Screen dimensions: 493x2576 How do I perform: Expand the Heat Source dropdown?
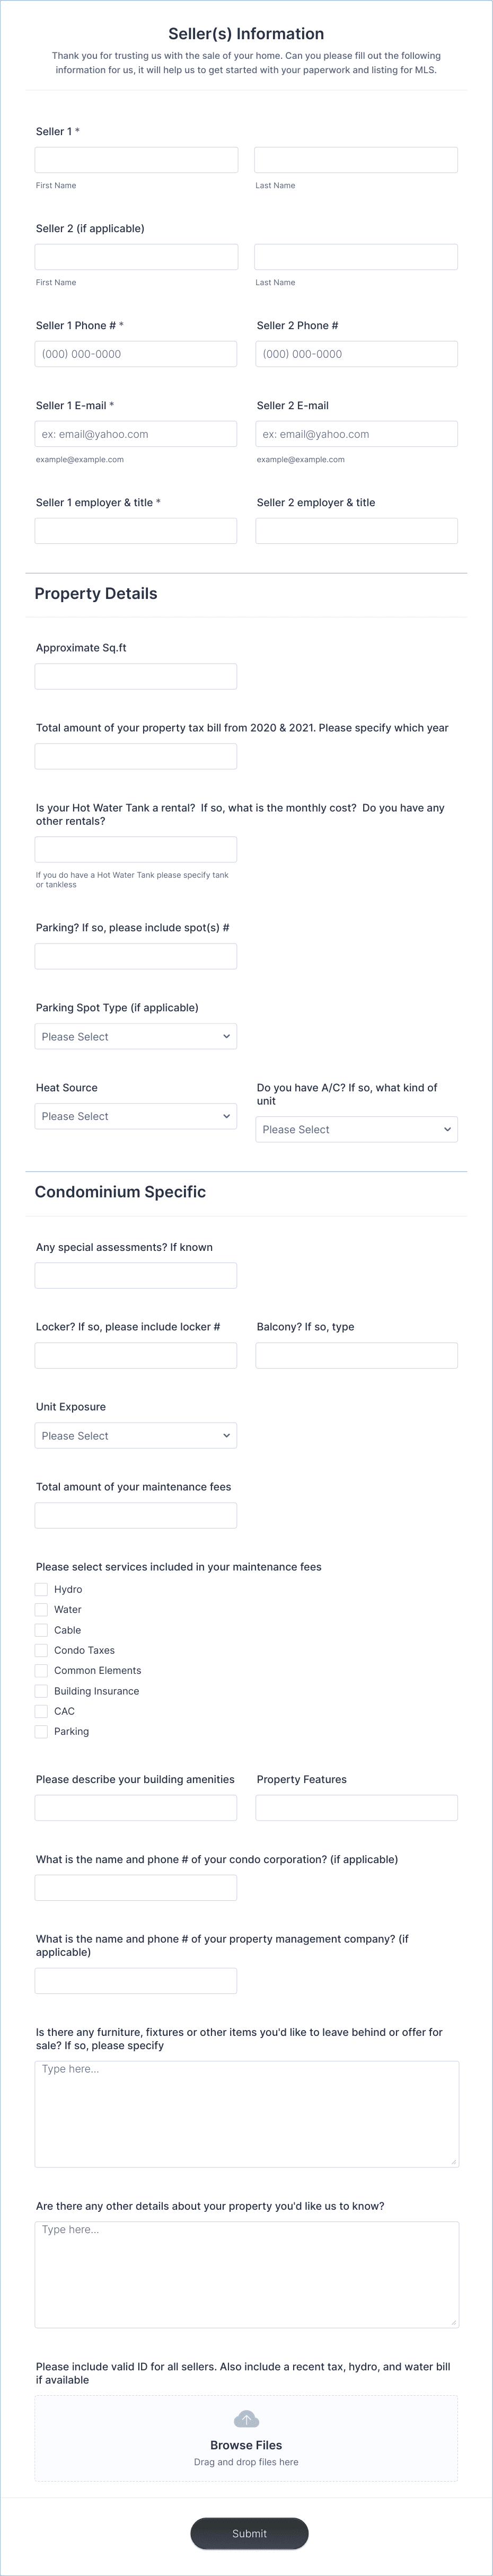pos(136,1116)
